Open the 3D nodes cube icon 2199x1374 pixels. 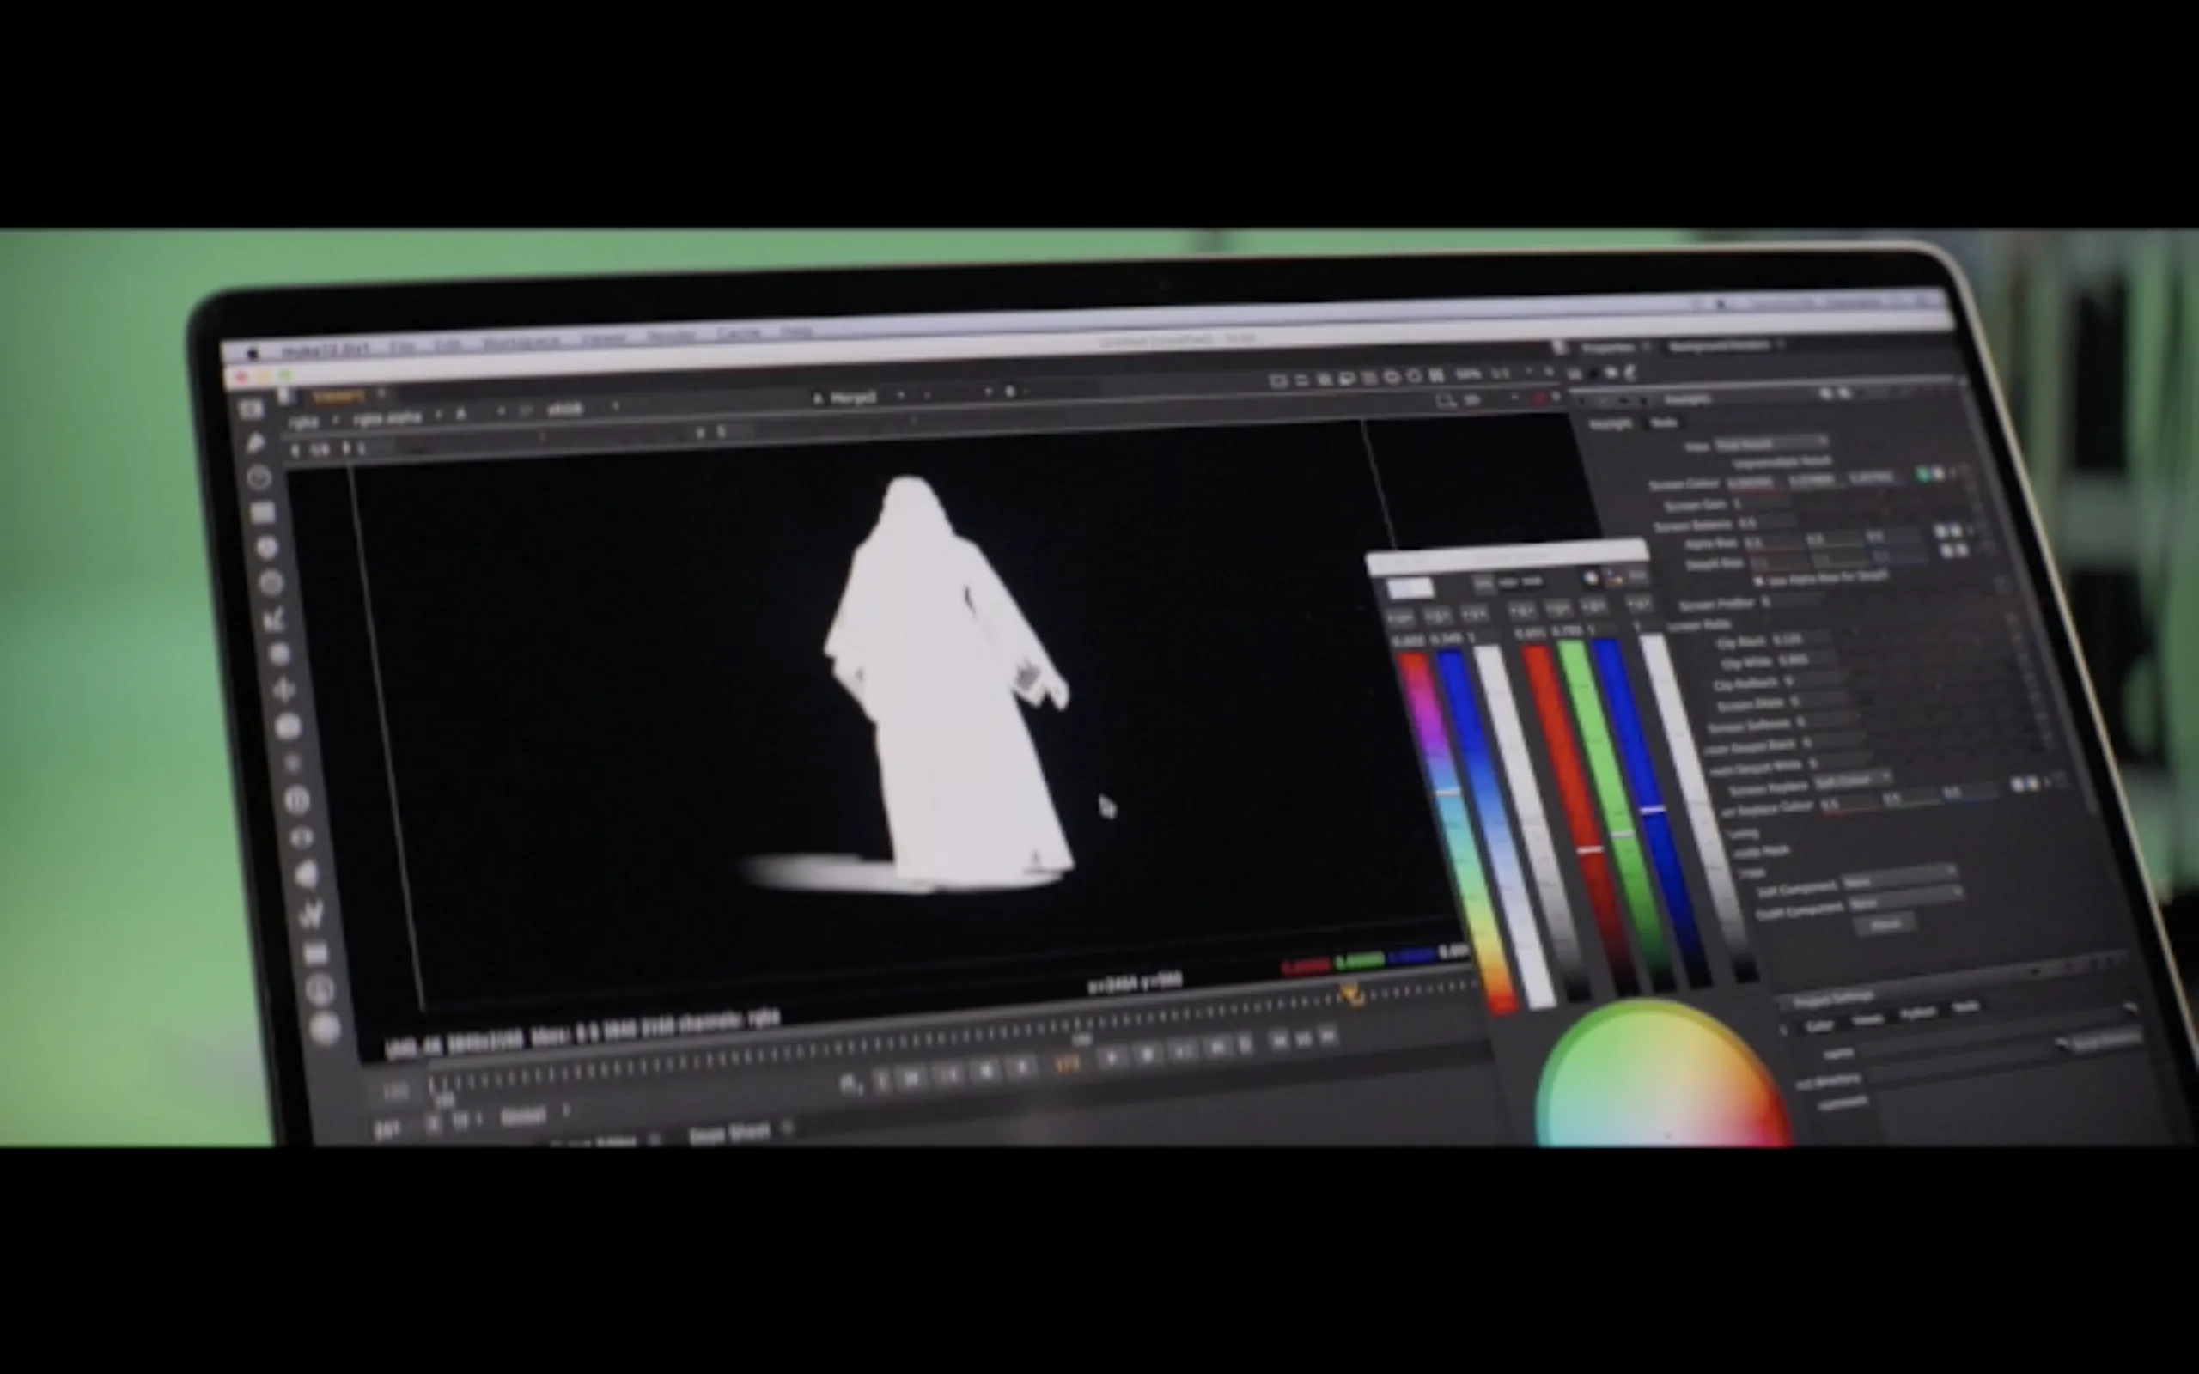pos(288,727)
